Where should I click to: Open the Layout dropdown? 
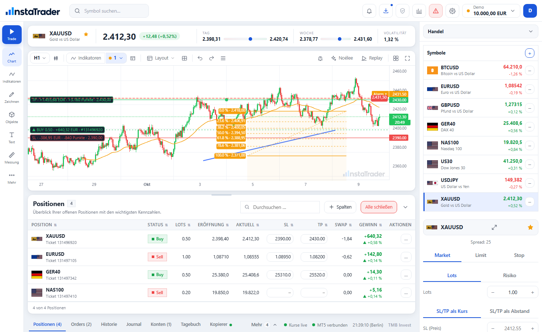point(161,58)
